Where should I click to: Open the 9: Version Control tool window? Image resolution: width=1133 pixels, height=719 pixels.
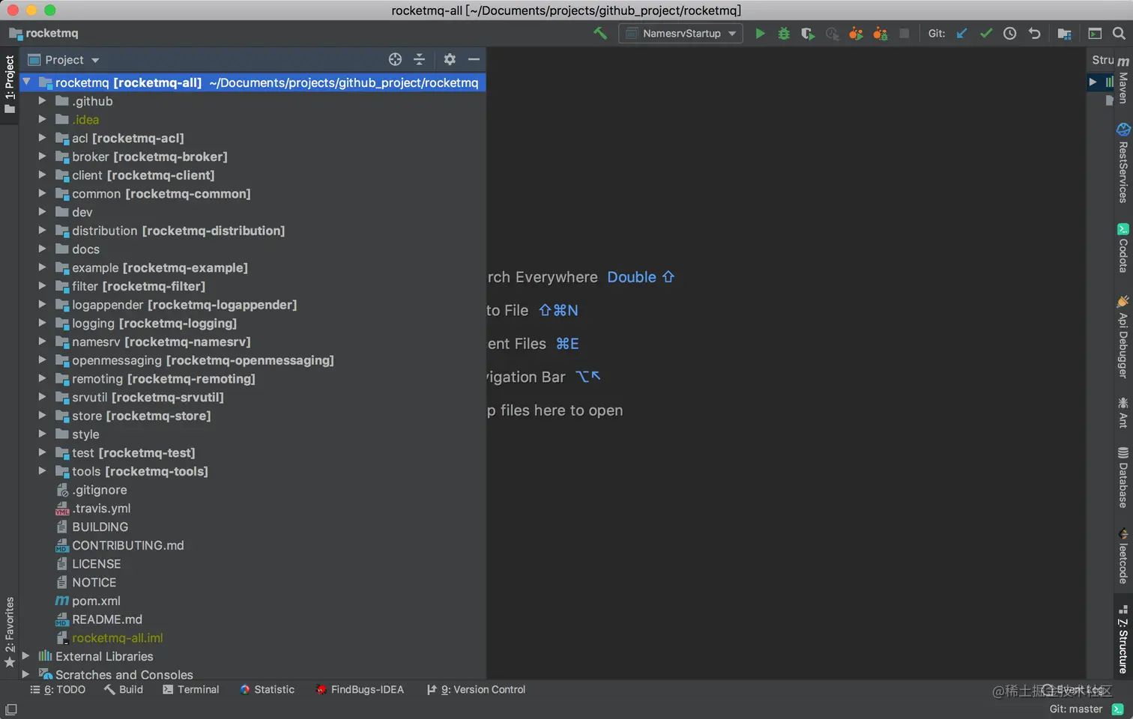point(477,690)
